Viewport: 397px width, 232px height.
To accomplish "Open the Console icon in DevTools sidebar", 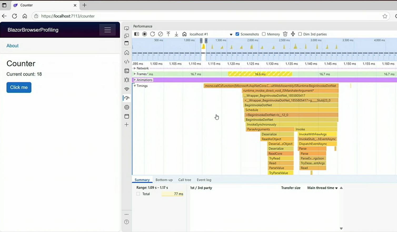I will pos(127,71).
